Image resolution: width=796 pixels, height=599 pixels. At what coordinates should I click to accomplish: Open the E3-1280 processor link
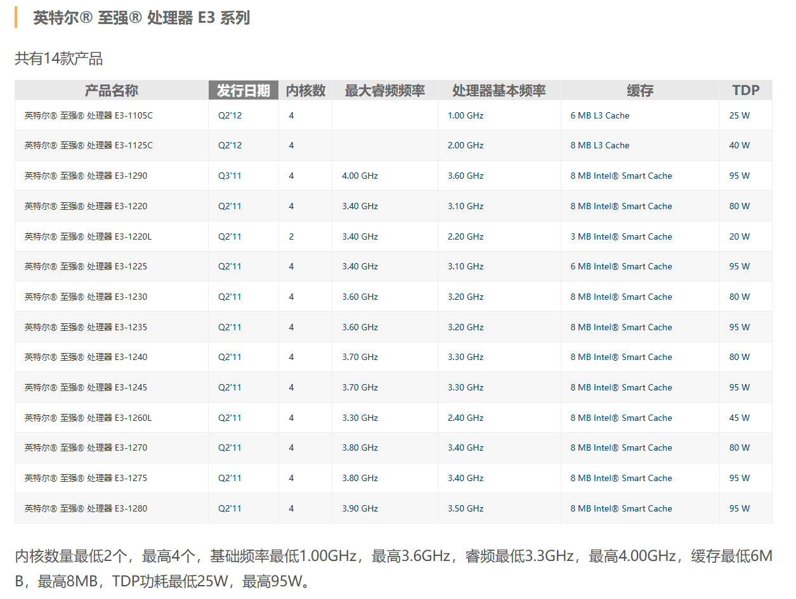pyautogui.click(x=86, y=508)
